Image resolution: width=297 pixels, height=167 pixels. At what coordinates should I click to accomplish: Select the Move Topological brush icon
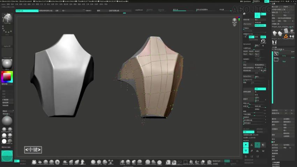(x=77, y=162)
